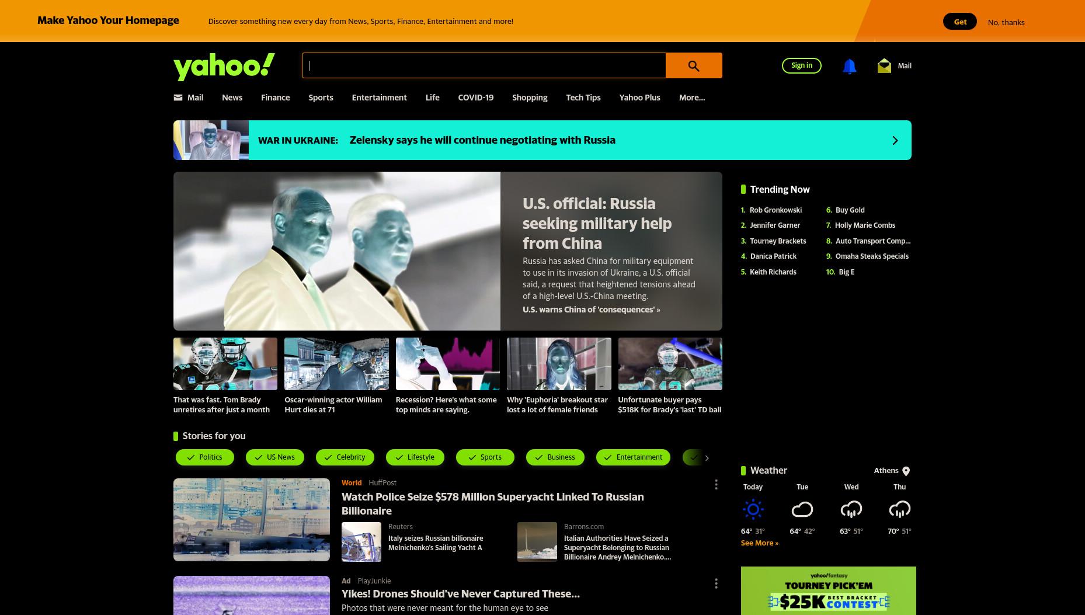Open the Yahoo Plus navigation item
Image resolution: width=1085 pixels, height=615 pixels.
coord(640,98)
